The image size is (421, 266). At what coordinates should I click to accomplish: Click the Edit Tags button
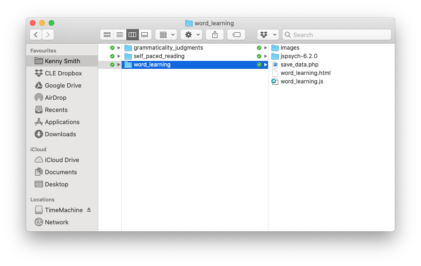(236, 35)
